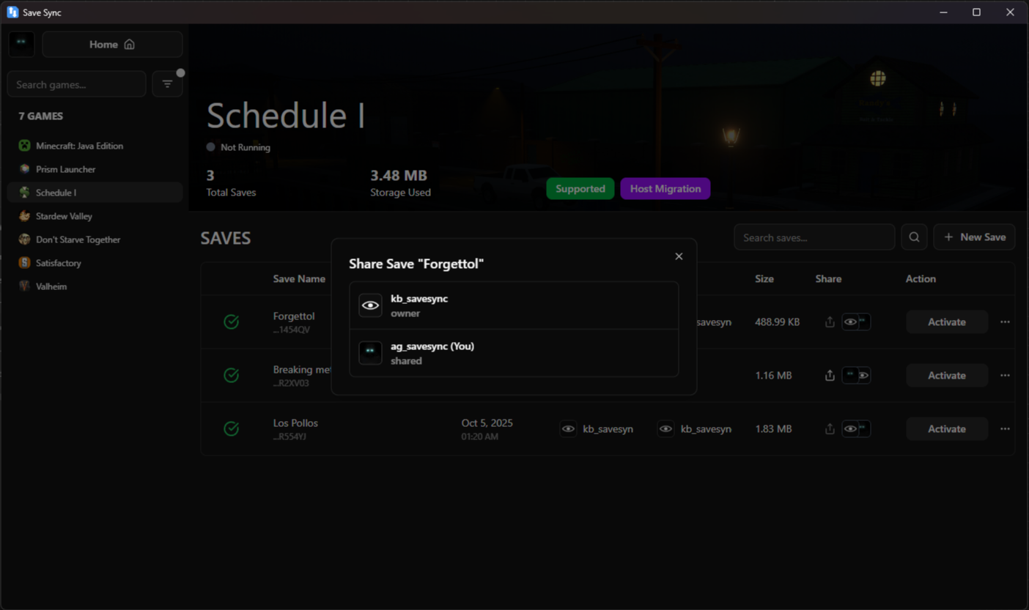The height and width of the screenshot is (610, 1029).
Task: Click the Supported badge
Action: click(x=580, y=189)
